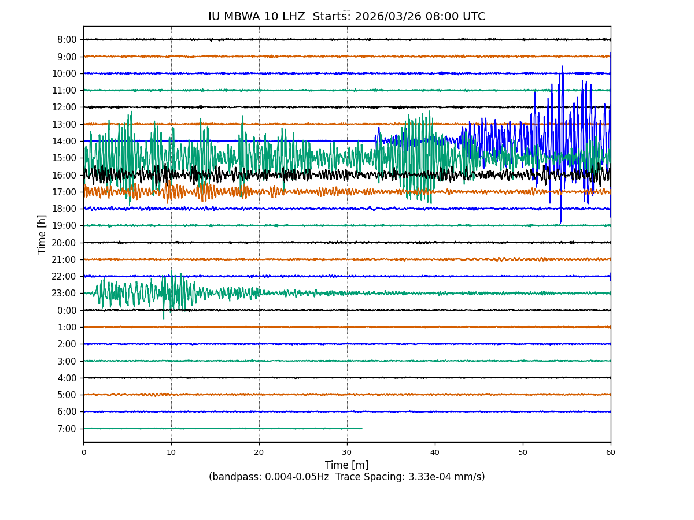Click the 0 minute x-axis tick label
The image size is (694, 520).
(83, 452)
